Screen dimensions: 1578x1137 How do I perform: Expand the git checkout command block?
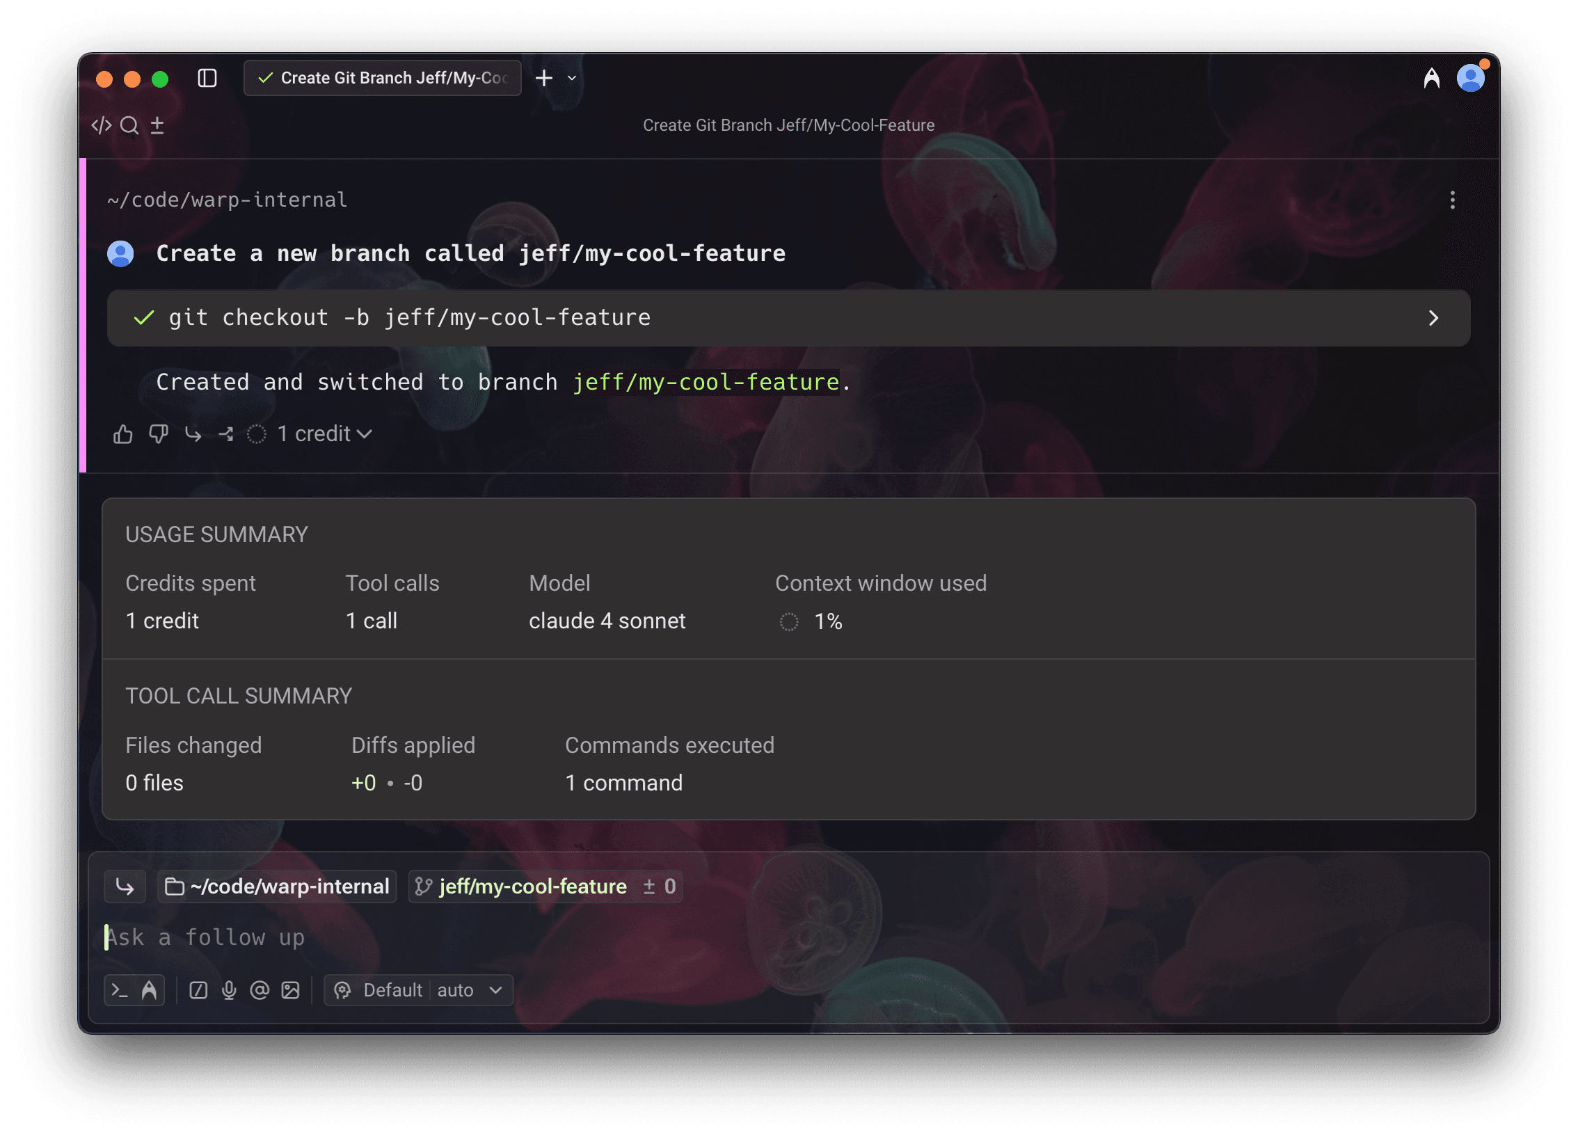tap(1433, 318)
